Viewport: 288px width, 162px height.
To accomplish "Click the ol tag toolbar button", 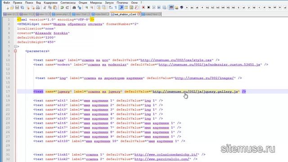I will pyautogui.click(x=244, y=8).
